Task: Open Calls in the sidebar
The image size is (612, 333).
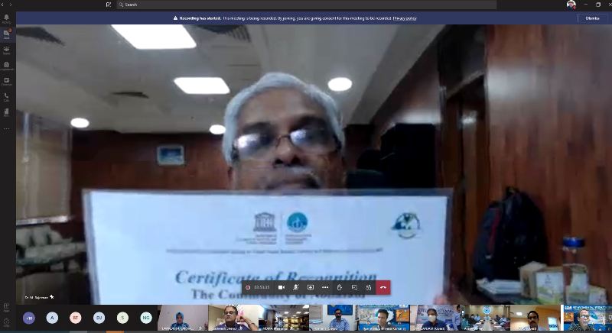Action: click(x=7, y=97)
